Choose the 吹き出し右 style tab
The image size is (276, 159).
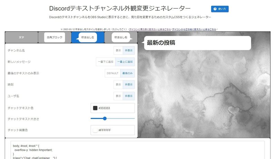[121, 37]
